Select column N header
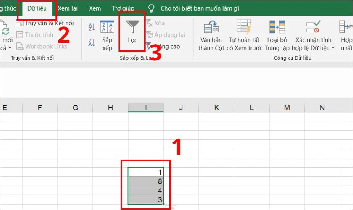 pyautogui.click(x=322, y=108)
